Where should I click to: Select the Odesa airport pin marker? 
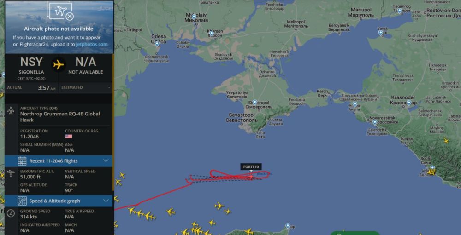point(157,44)
